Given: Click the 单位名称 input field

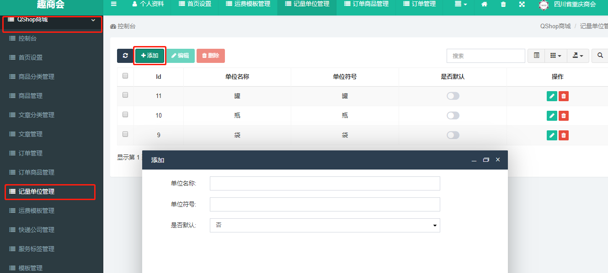Looking at the screenshot, I should click(x=325, y=183).
